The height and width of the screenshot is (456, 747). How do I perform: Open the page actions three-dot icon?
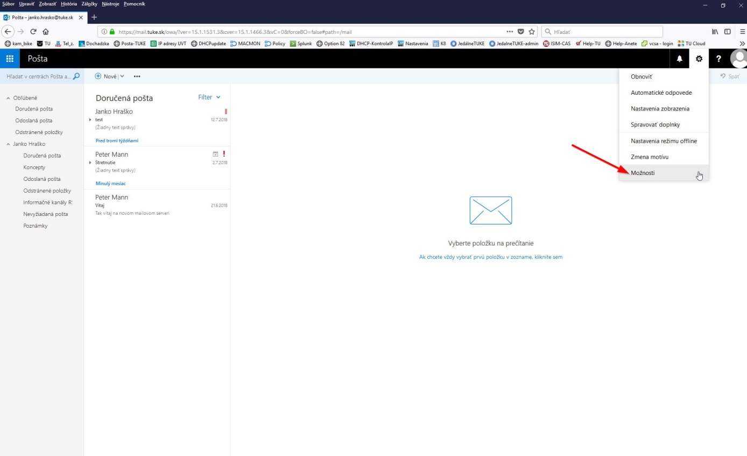pyautogui.click(x=510, y=31)
